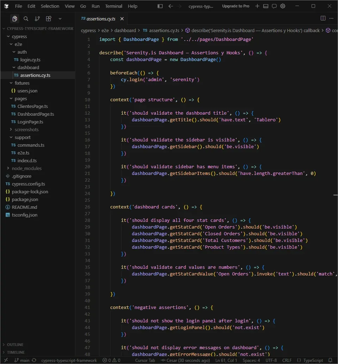Open notifications bell icon
The height and width of the screenshot is (364, 338).
pos(330,360)
